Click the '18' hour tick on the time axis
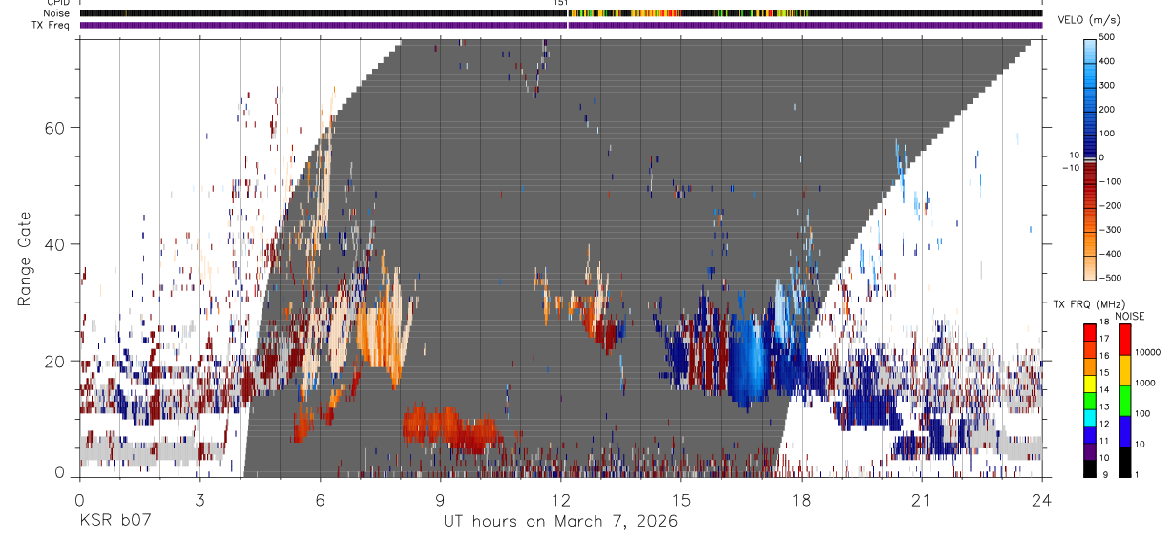 [x=802, y=499]
